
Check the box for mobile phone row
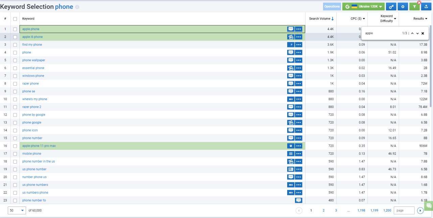coord(15,154)
